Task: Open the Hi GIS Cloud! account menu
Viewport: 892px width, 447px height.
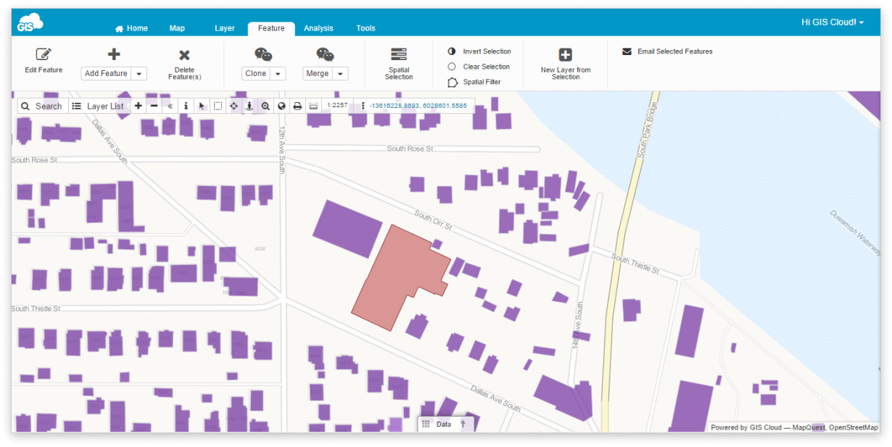Action: coord(829,22)
